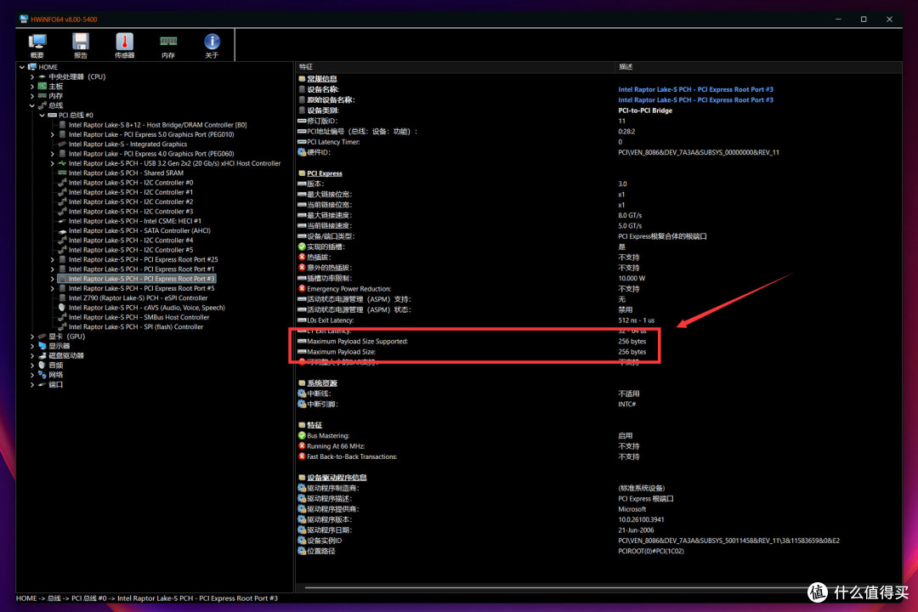The image size is (918, 612).
Task: Click the 磁盘驱动器 drive icon in tree
Action: pos(42,355)
